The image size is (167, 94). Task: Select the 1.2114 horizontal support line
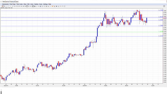tap(82, 36)
